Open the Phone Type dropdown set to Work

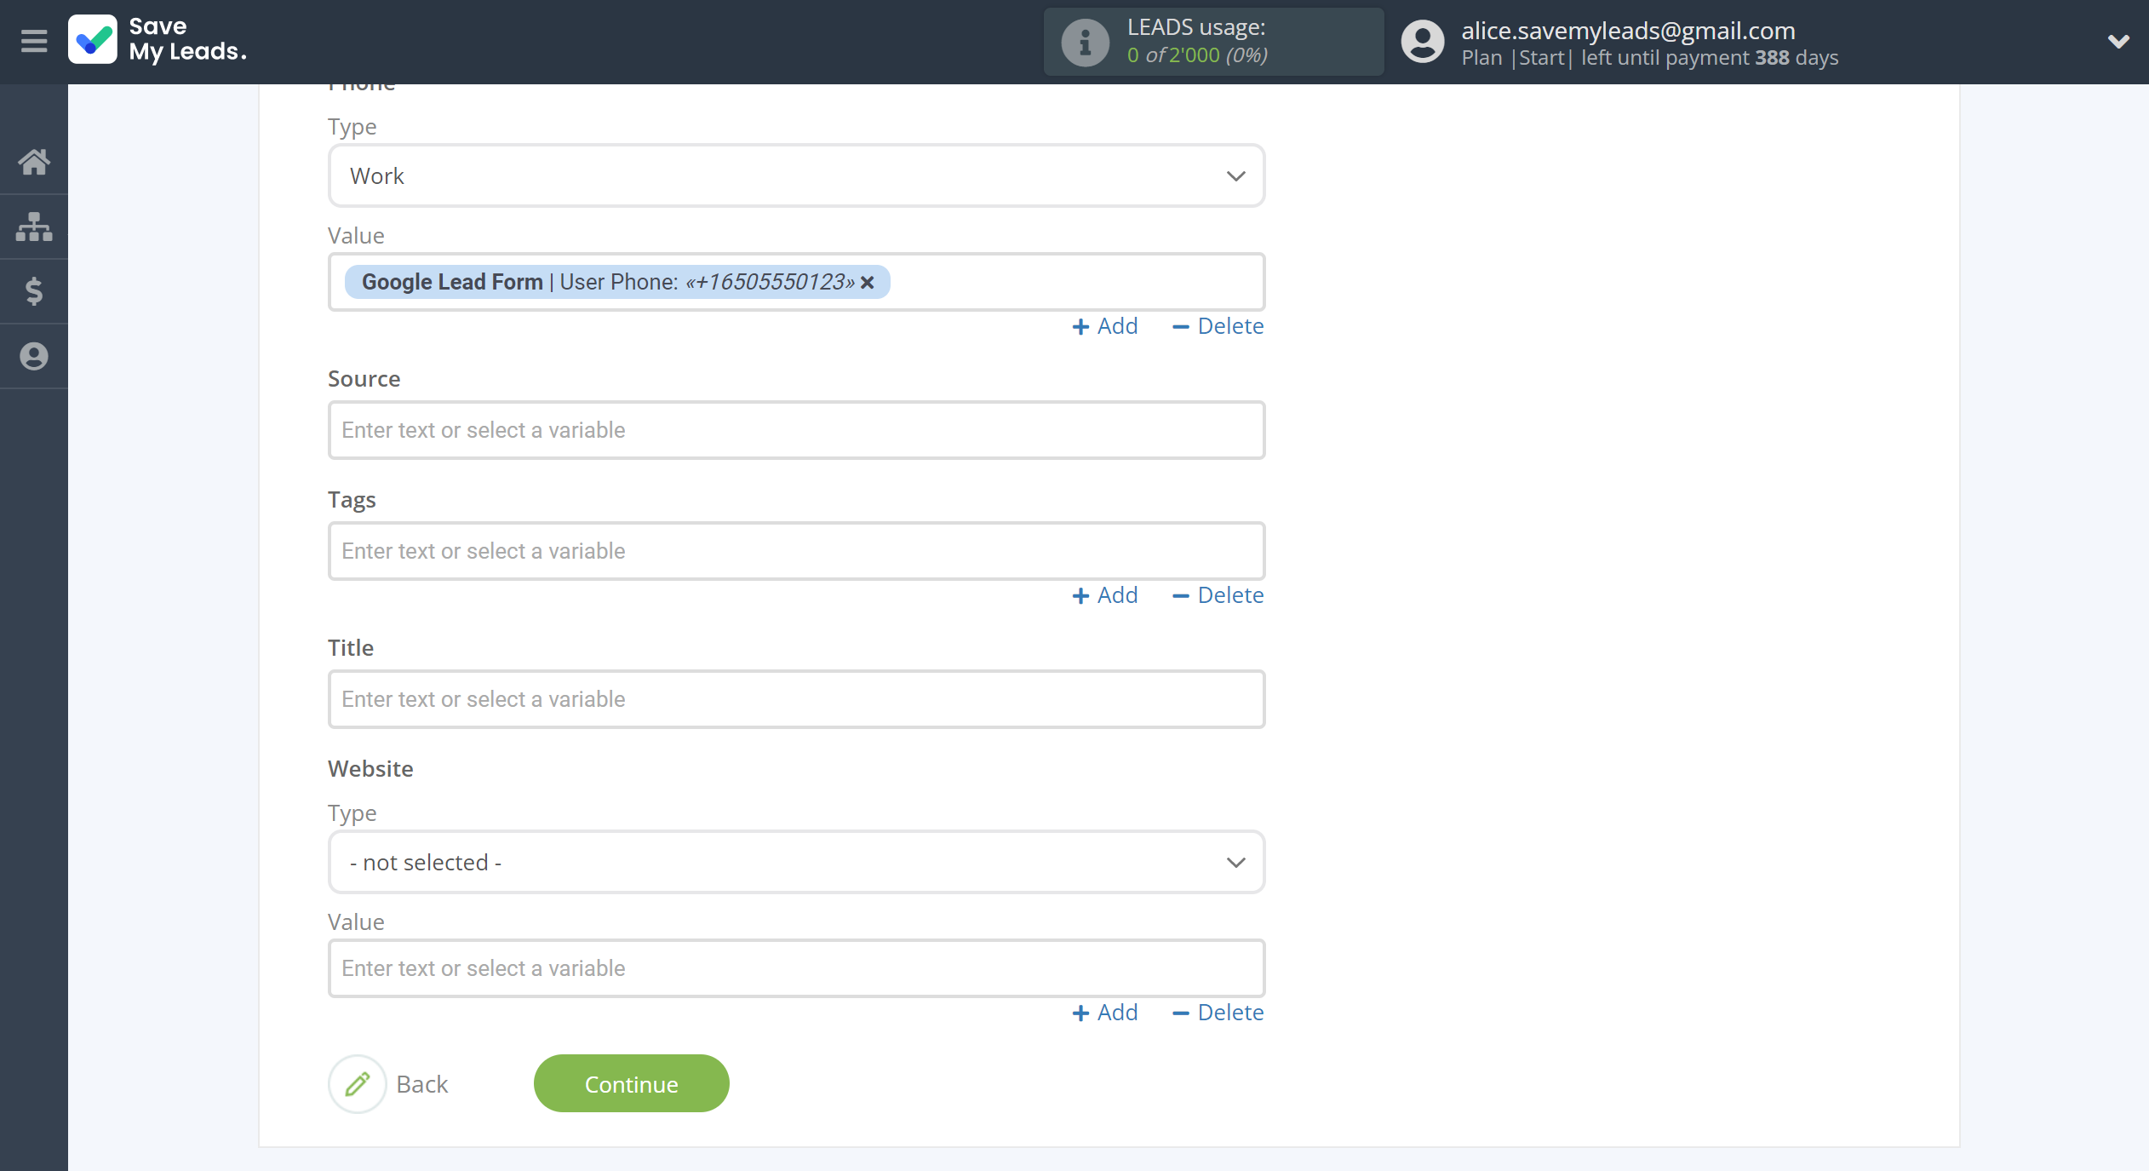tap(796, 175)
